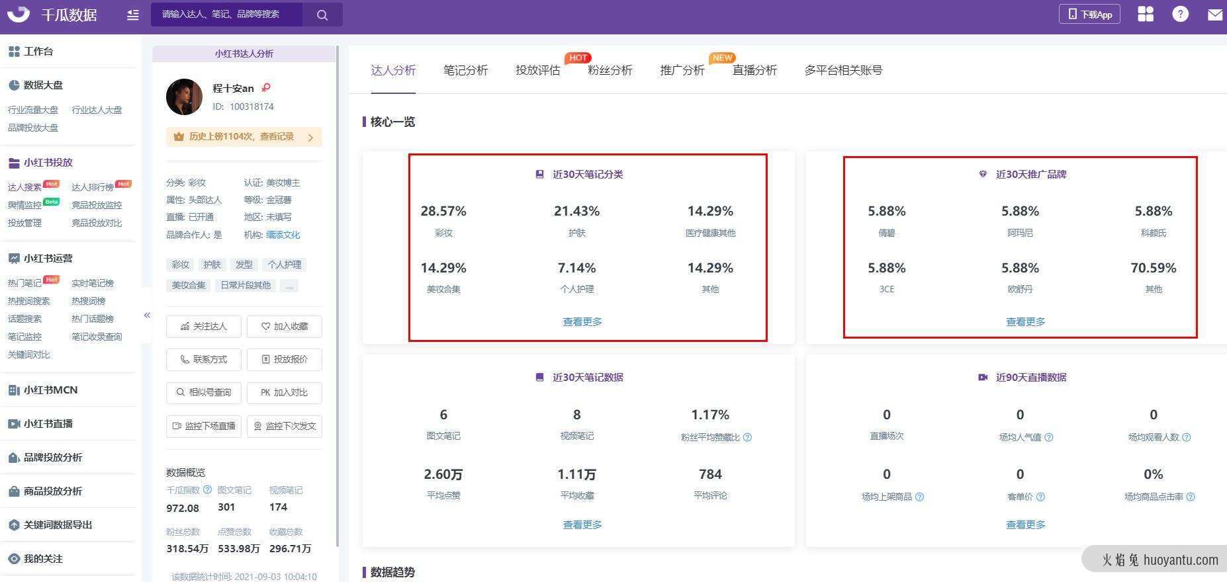
Task: Open 热门笔记 in sidebar
Action: click(24, 283)
